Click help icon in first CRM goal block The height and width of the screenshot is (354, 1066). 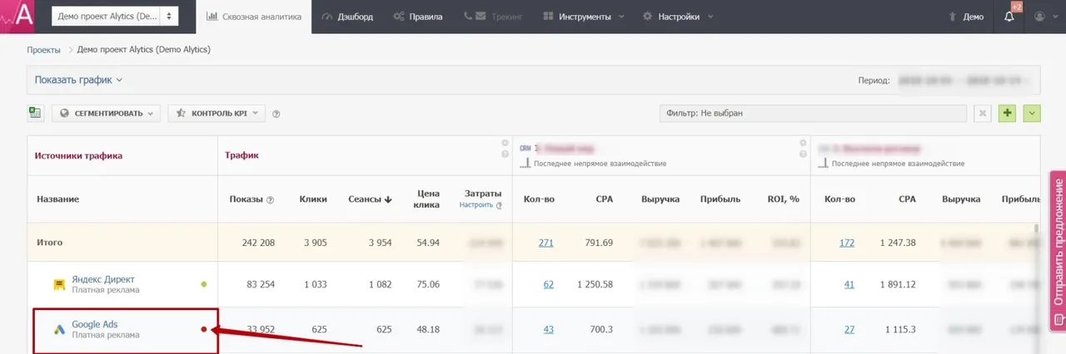(804, 154)
